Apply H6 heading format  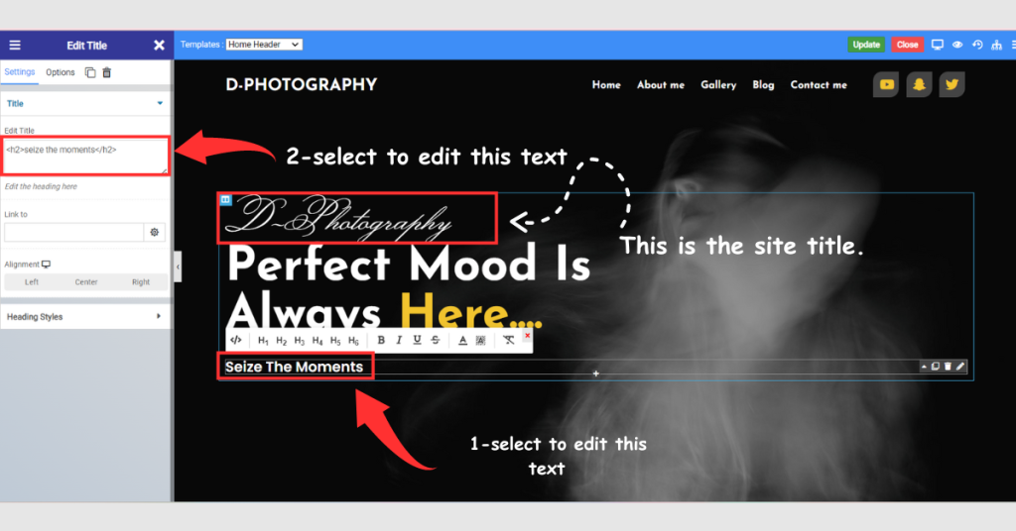(x=353, y=340)
